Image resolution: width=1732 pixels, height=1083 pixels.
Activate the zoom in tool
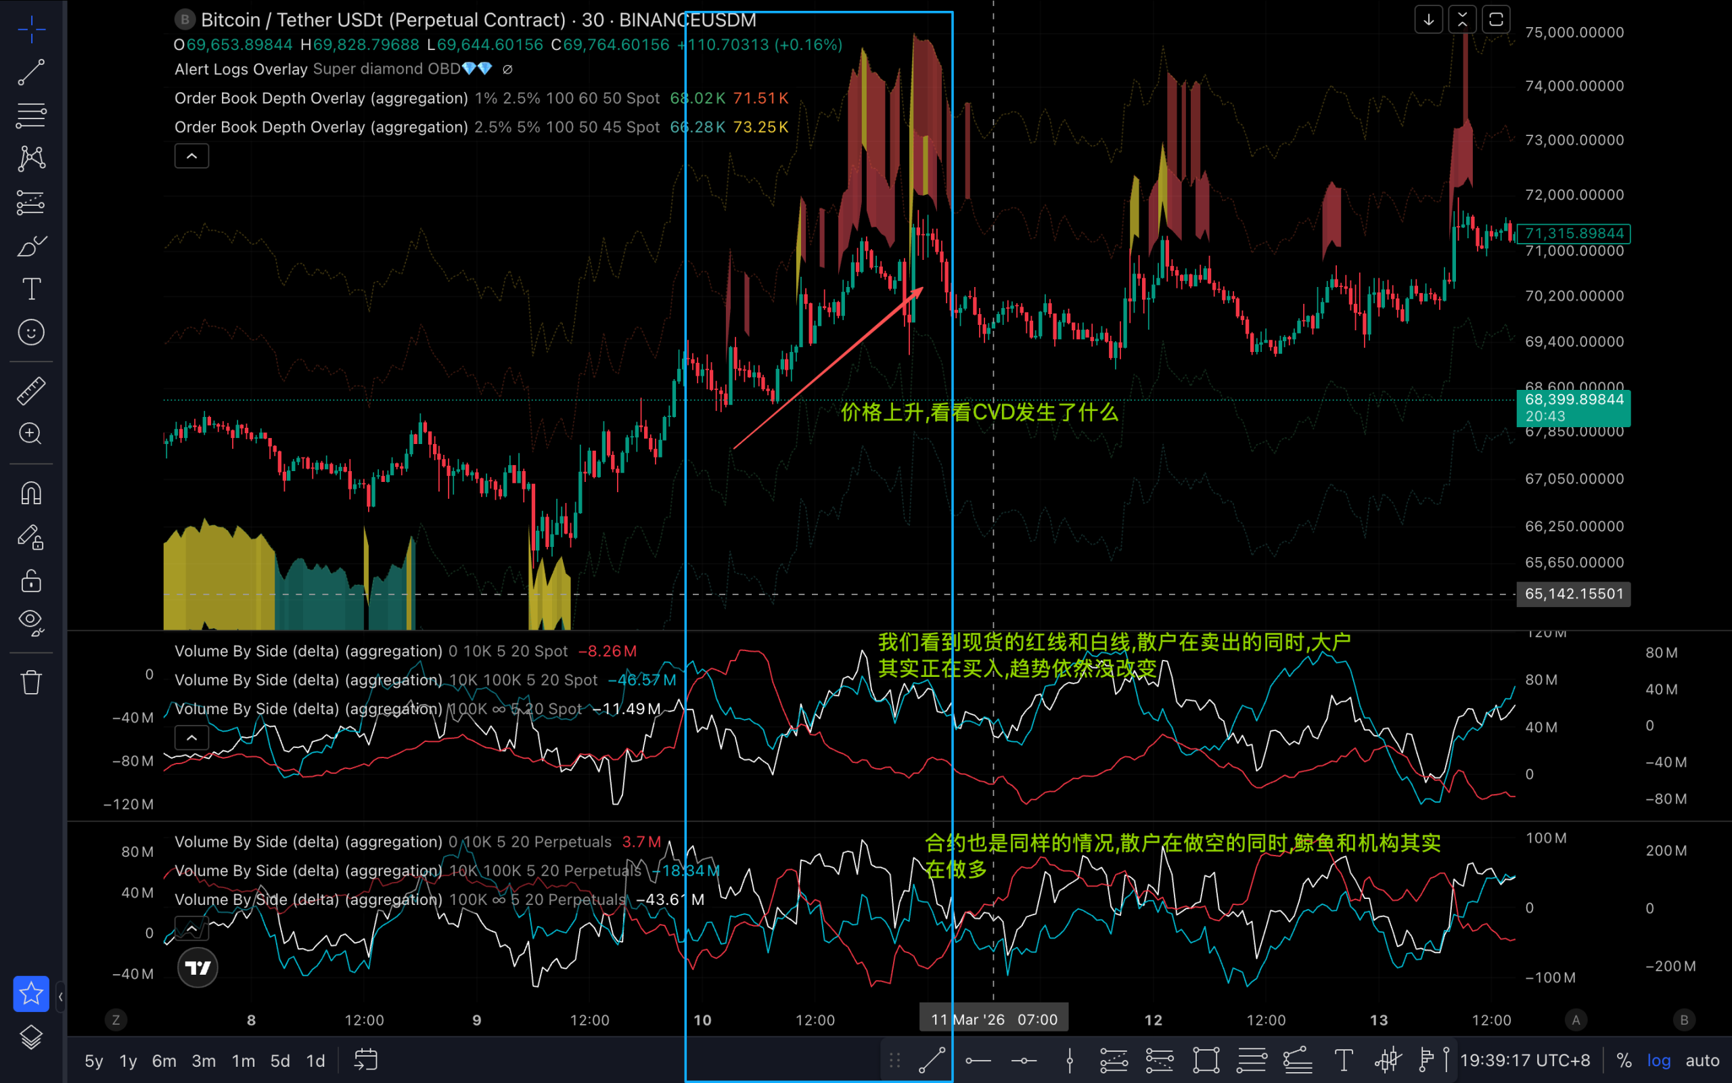[30, 434]
